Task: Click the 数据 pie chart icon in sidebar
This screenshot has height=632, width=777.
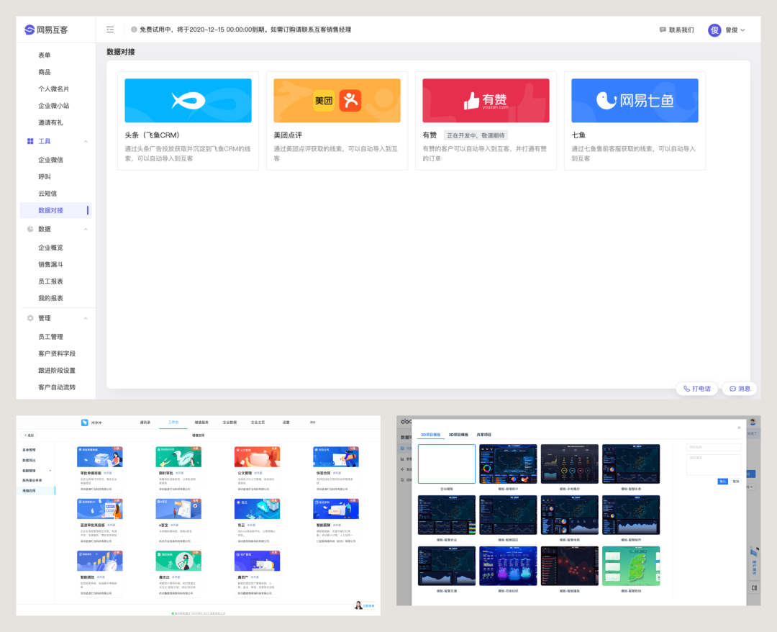Action: (x=30, y=229)
